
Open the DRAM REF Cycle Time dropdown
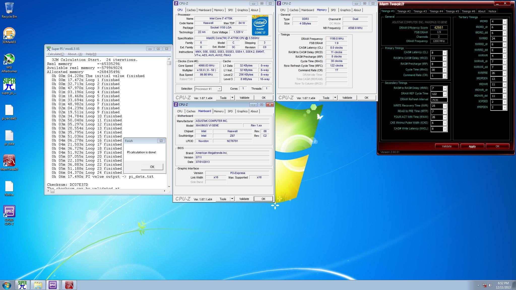click(445, 94)
